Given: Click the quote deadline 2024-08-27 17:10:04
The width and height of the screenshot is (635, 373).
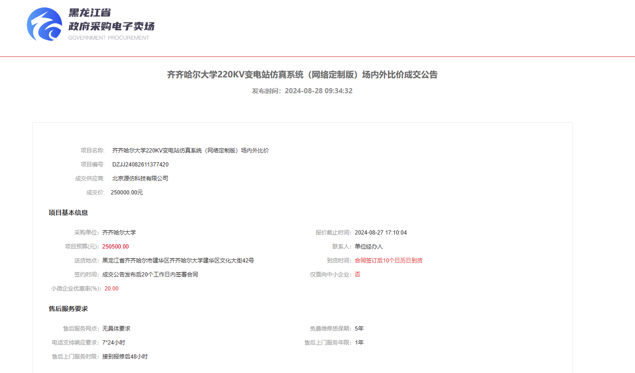Looking at the screenshot, I should 380,233.
